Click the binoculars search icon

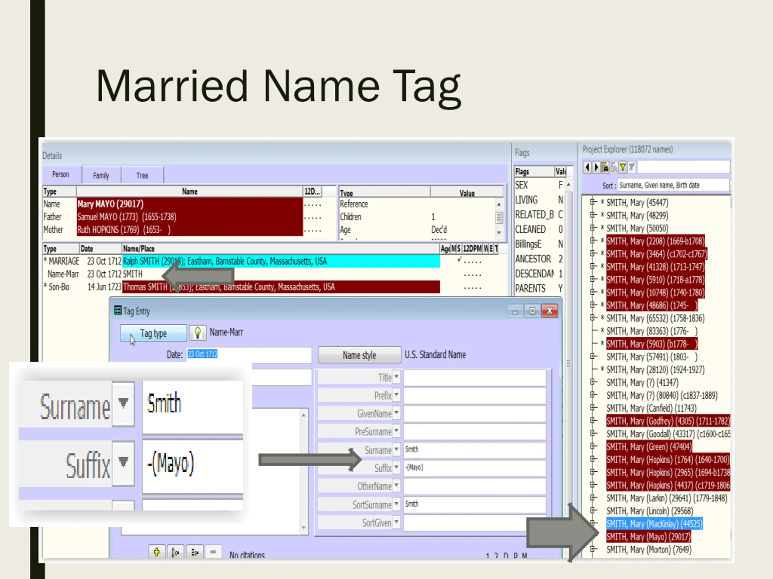[605, 168]
